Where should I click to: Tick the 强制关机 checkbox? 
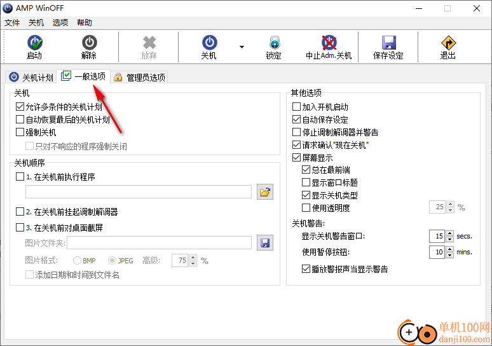(20, 132)
